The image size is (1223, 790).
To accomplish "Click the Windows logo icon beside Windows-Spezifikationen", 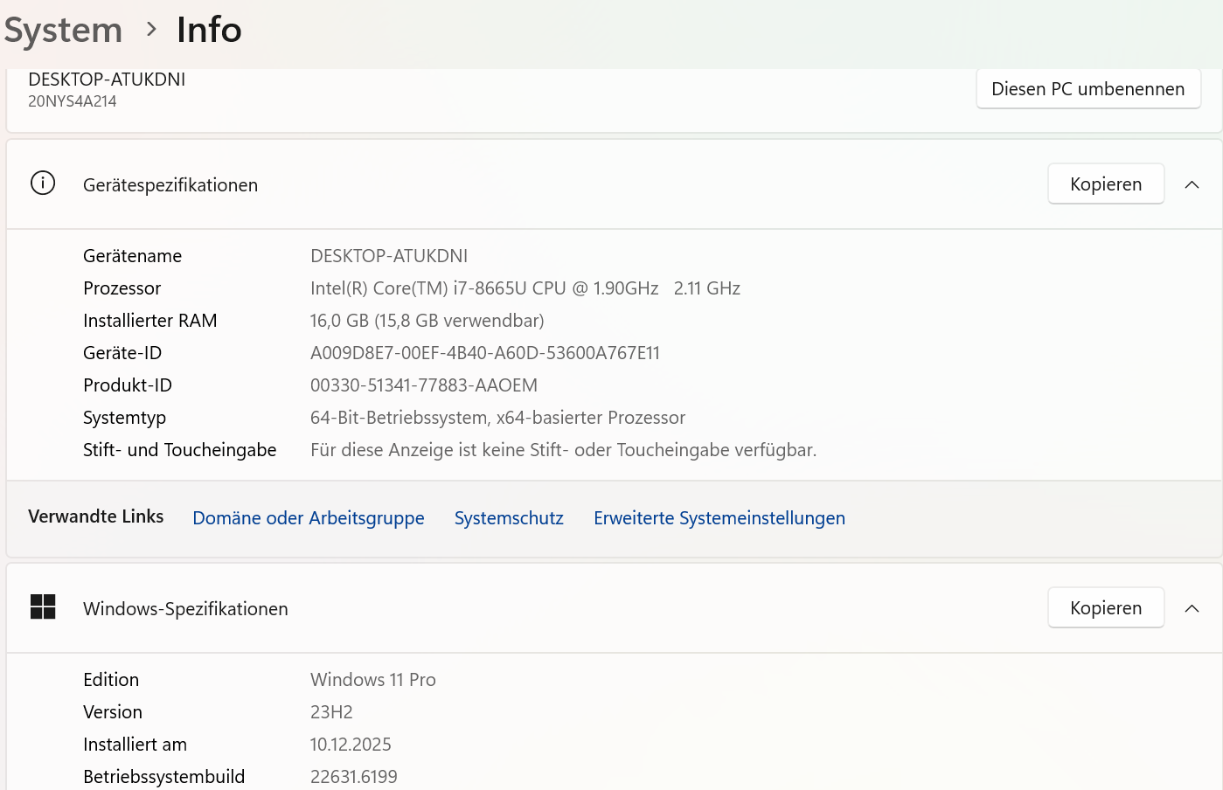I will (x=43, y=606).
